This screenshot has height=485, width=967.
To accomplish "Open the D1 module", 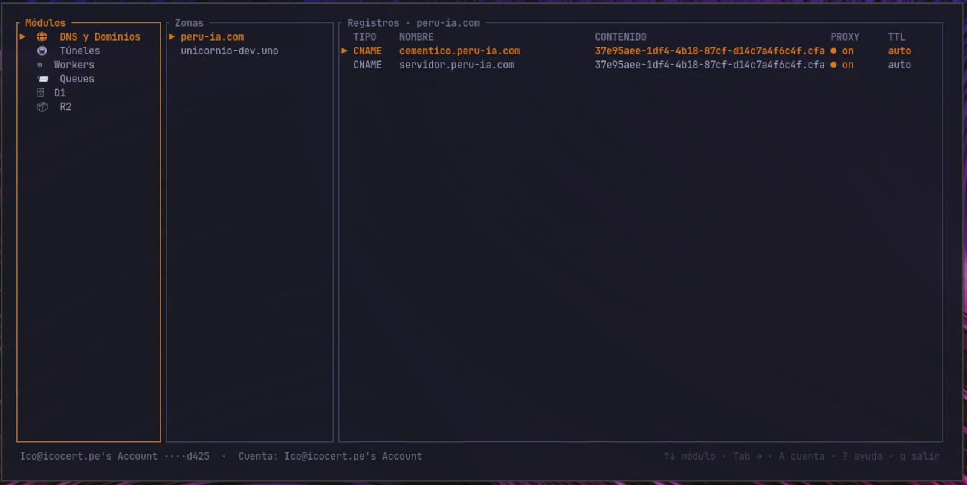I will pyautogui.click(x=60, y=93).
